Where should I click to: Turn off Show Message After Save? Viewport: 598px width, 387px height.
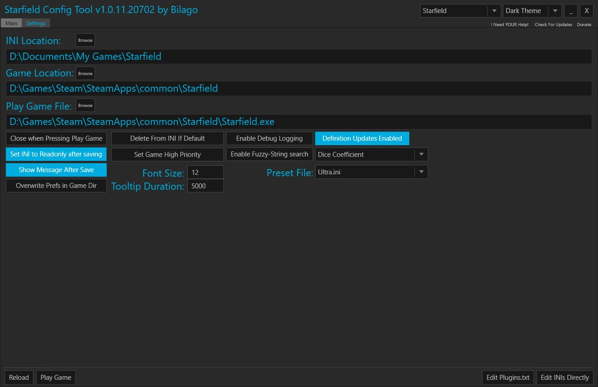pos(56,170)
